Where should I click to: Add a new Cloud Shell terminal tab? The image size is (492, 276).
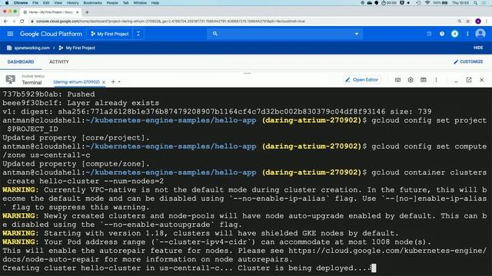point(113,82)
